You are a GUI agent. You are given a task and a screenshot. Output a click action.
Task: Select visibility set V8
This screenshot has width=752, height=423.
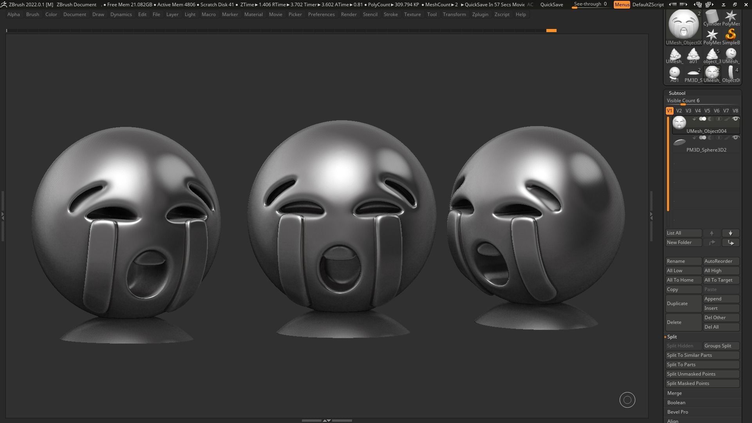click(735, 111)
